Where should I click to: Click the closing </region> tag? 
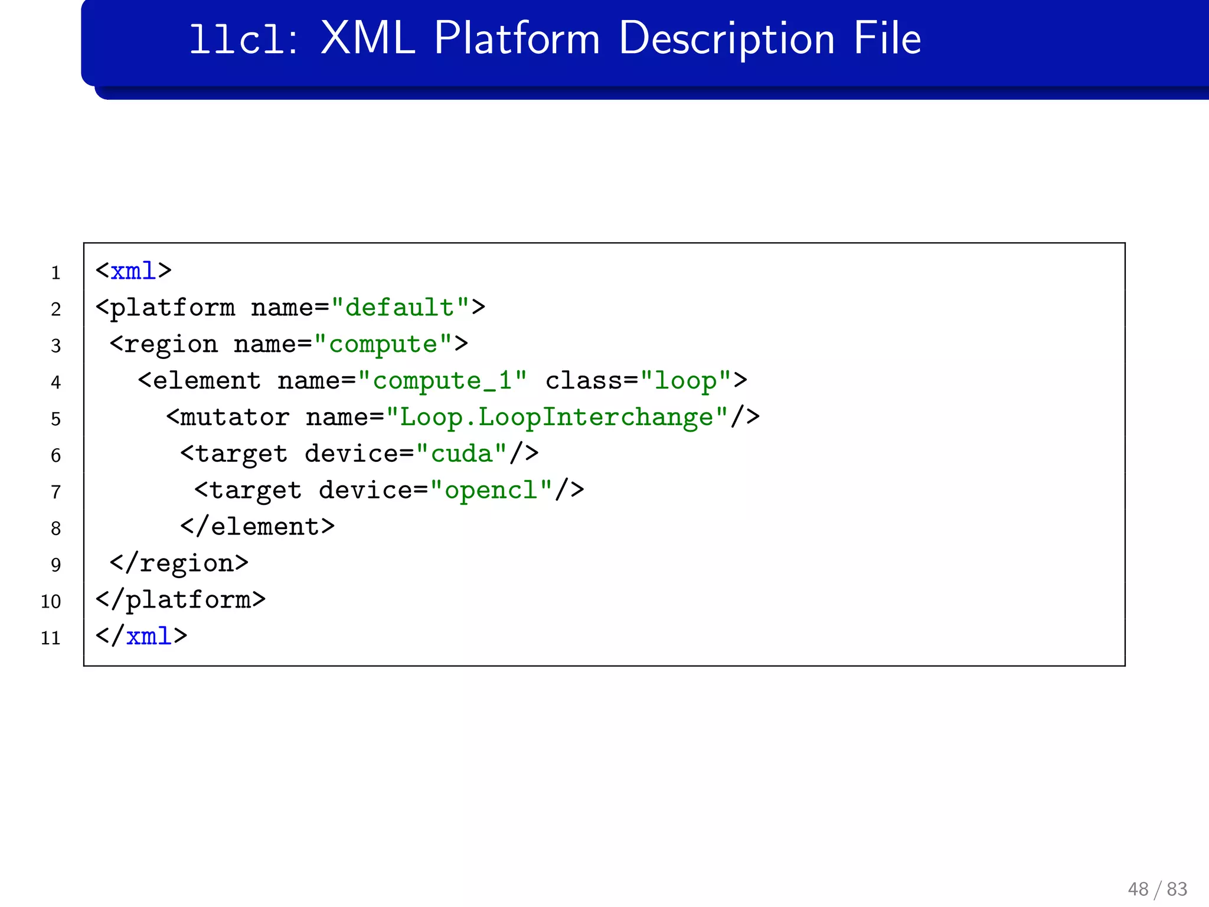click(179, 564)
